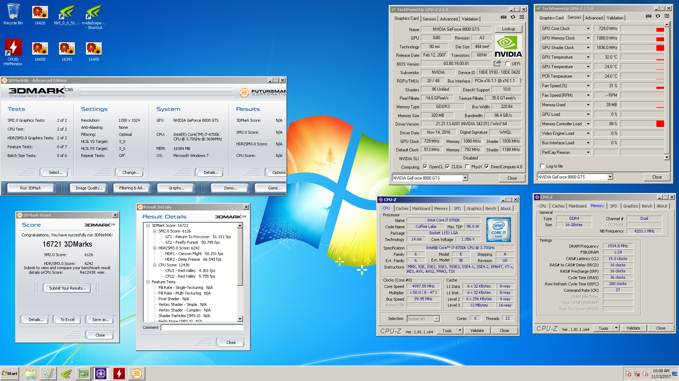Open the GPU Core Clock sensor dropdown
This screenshot has width=679, height=381.
(588, 29)
